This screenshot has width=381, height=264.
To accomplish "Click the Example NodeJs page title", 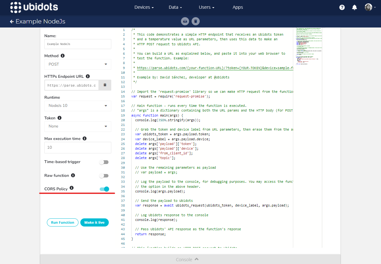I will click(x=40, y=22).
